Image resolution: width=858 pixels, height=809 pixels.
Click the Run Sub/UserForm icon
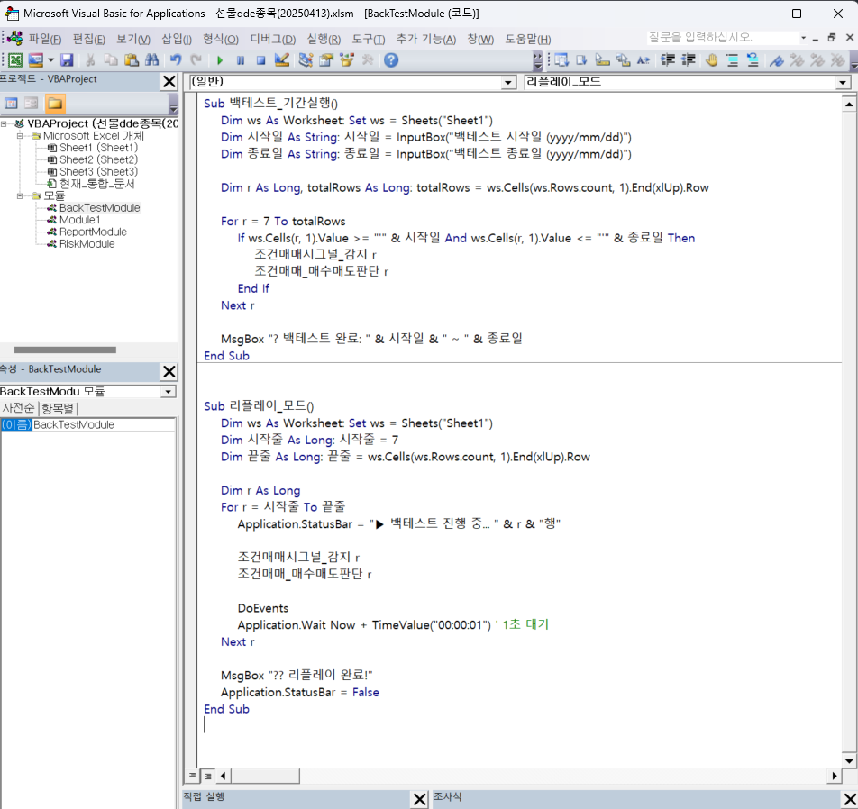tap(220, 60)
